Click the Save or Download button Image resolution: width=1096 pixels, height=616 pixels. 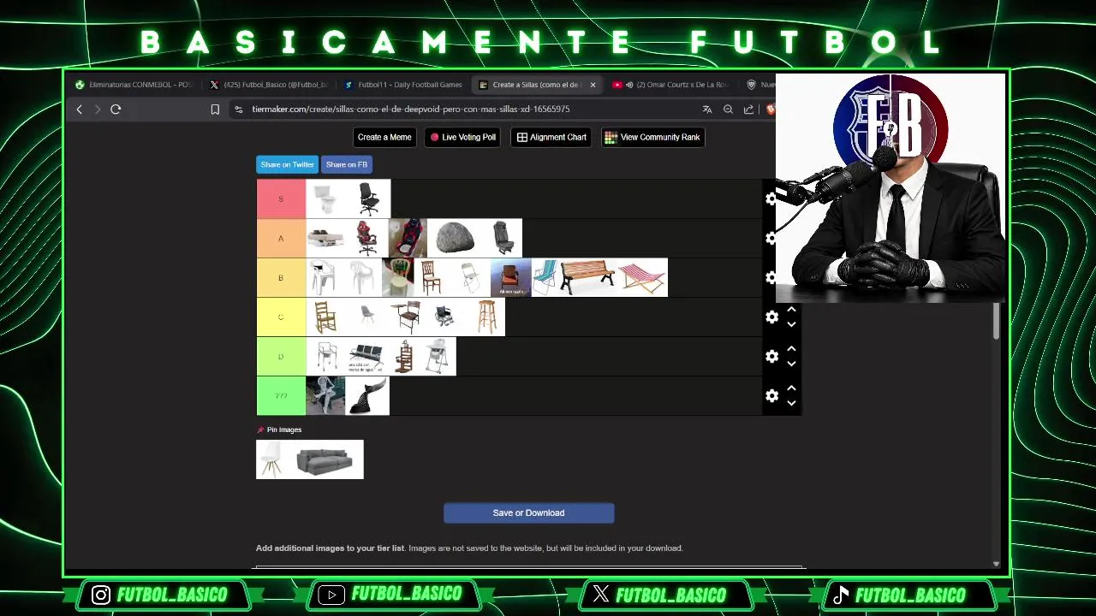coord(528,512)
